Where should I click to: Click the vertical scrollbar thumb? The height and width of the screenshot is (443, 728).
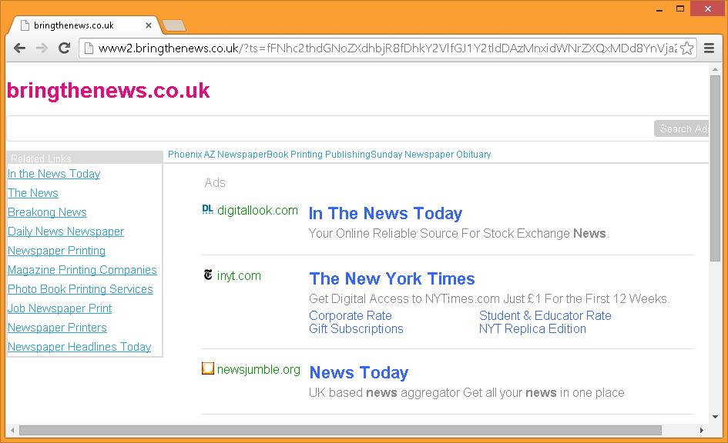[715, 168]
